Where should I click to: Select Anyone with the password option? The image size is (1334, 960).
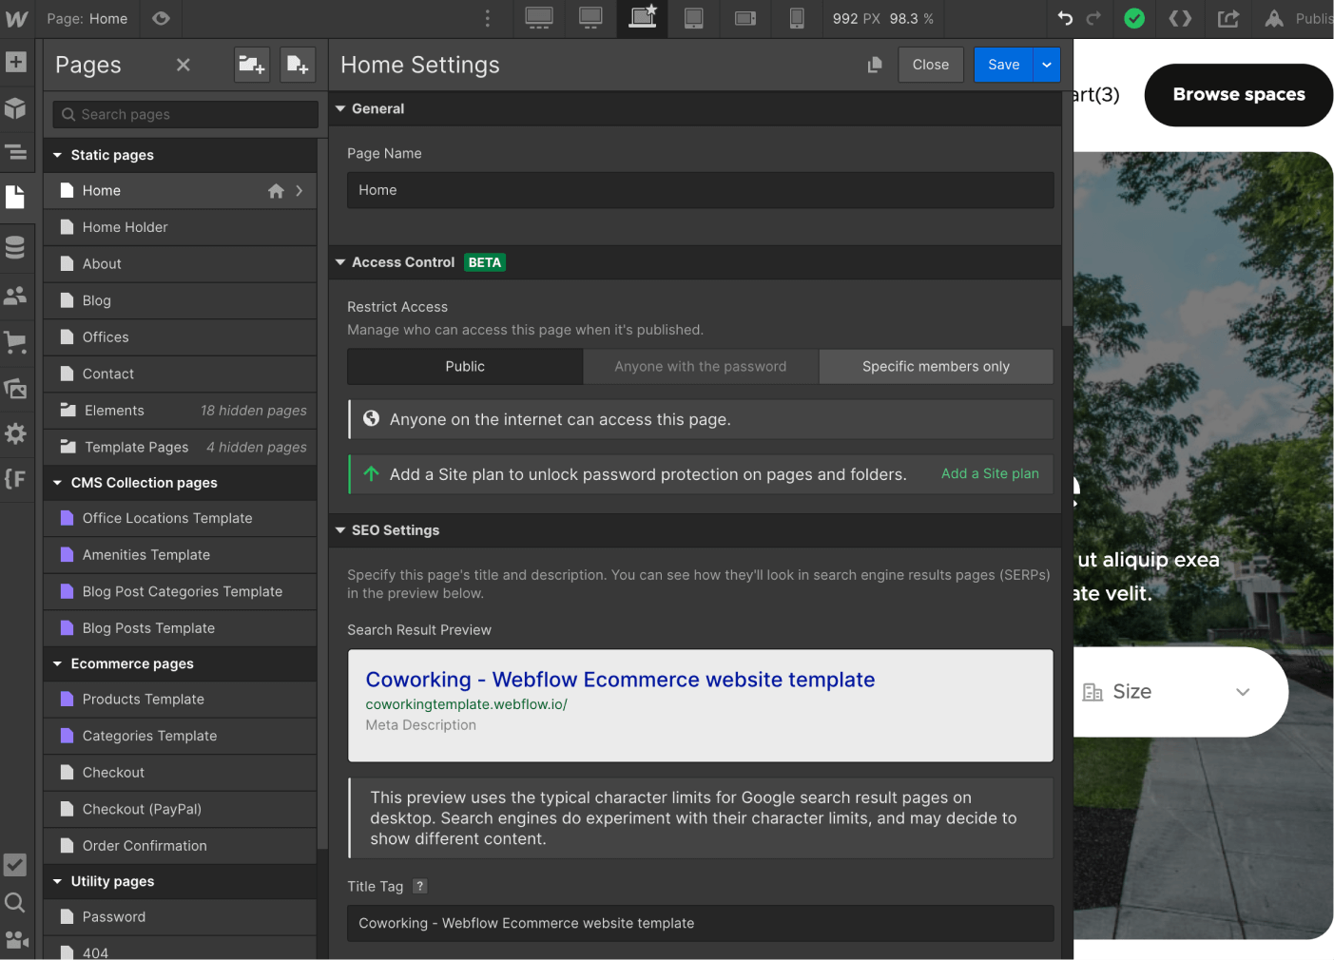pos(701,367)
